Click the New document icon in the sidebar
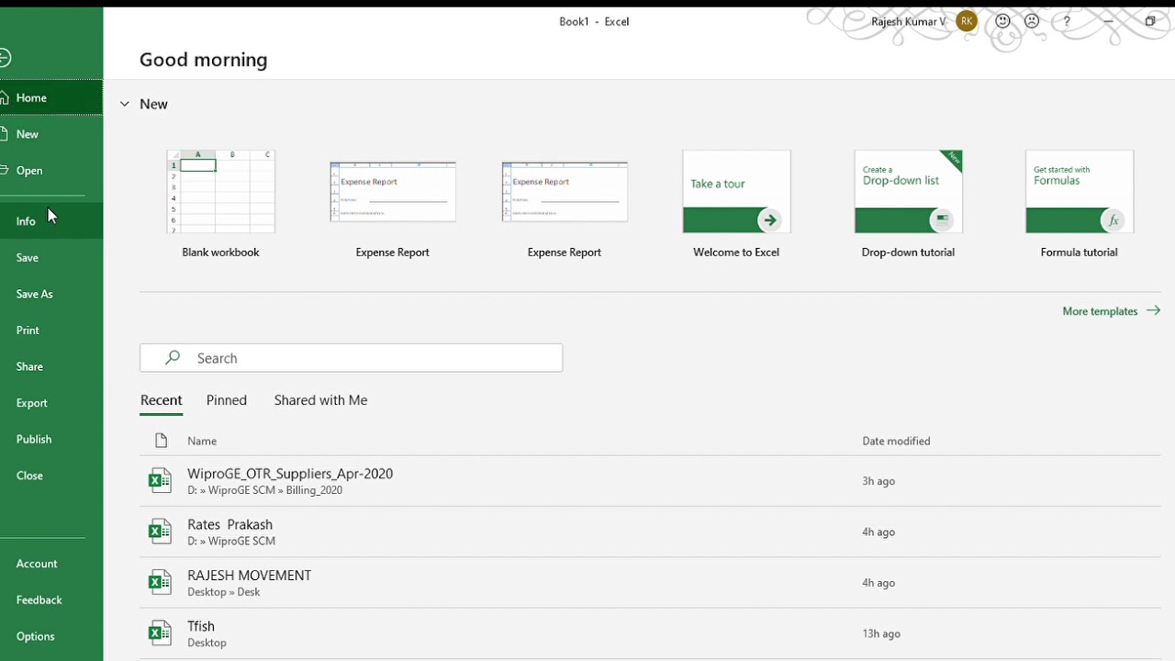The width and height of the screenshot is (1175, 661). click(4, 134)
